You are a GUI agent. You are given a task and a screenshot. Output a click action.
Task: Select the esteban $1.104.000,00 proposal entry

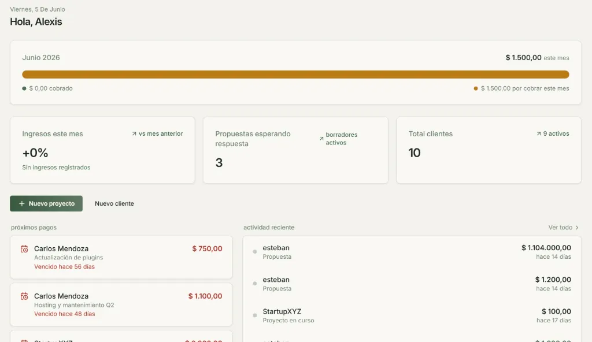coord(412,252)
